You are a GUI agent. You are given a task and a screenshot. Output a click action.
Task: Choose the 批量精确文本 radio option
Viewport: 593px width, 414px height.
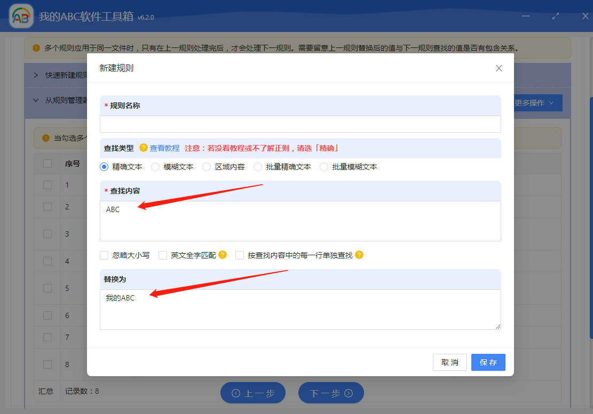(x=258, y=167)
